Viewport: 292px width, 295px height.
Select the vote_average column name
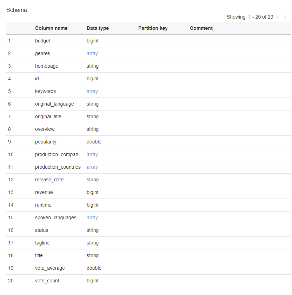(50, 268)
